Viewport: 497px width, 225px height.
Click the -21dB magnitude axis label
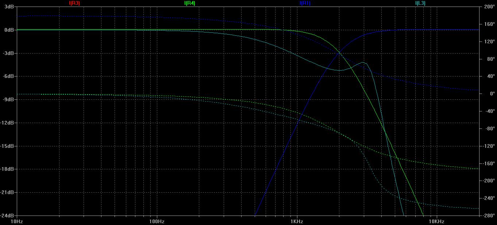click(7, 192)
